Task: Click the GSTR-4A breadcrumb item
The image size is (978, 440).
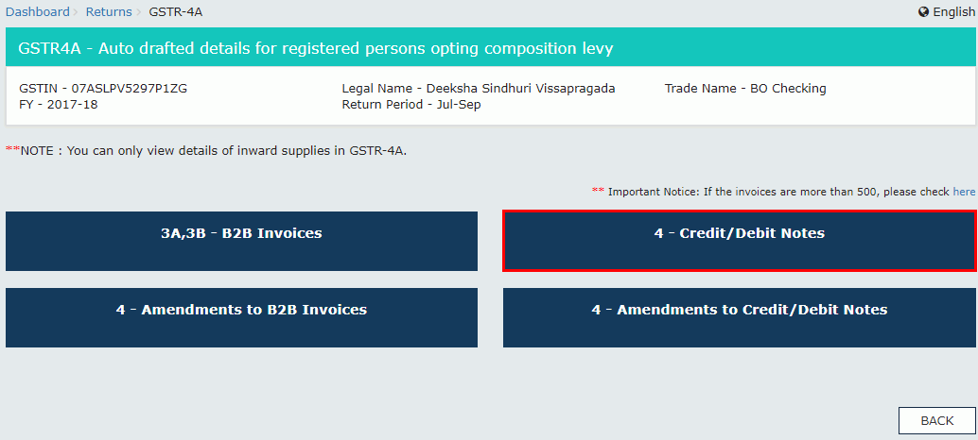Action: coord(176,12)
